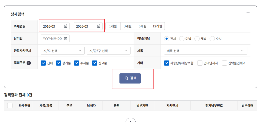Set period to 6개월

143,26
